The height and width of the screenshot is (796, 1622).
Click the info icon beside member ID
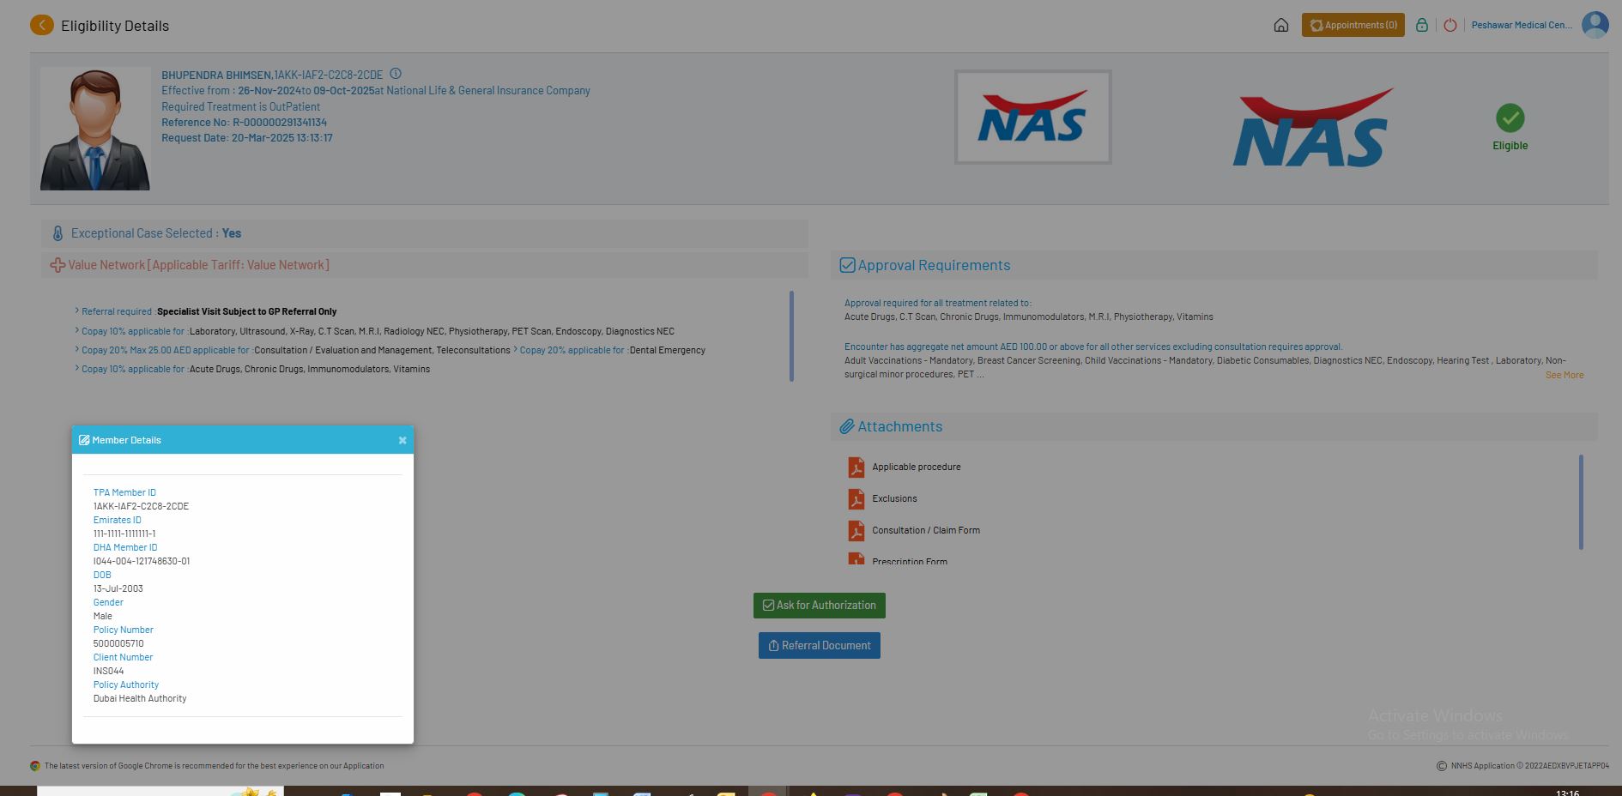pos(396,74)
